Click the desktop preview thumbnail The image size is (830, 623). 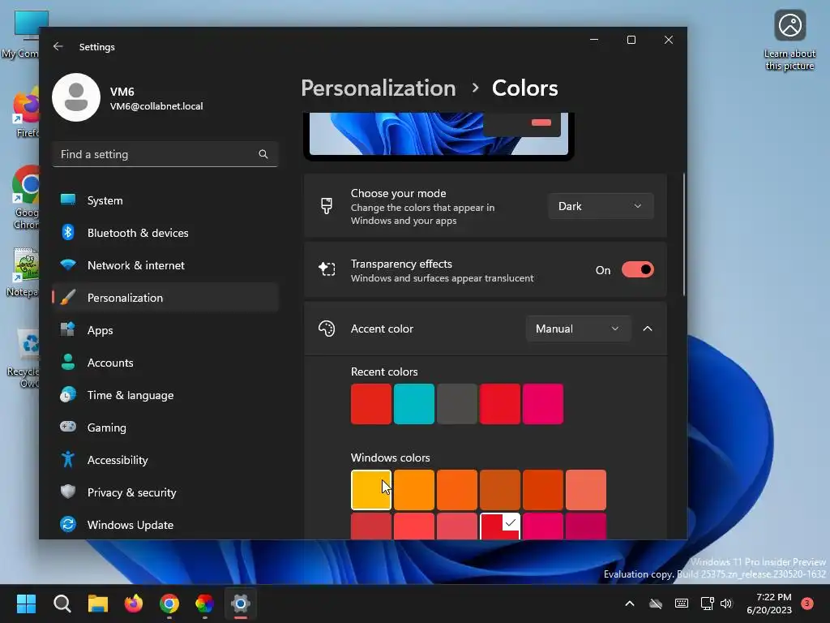(x=439, y=135)
